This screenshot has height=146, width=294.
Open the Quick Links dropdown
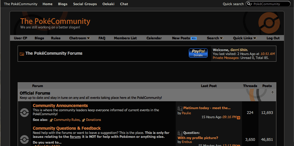tap(245, 38)
